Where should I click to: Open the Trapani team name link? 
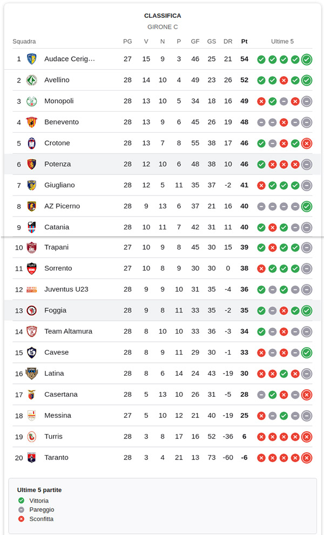(x=57, y=247)
